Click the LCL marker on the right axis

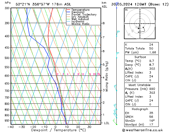click(x=107, y=123)
